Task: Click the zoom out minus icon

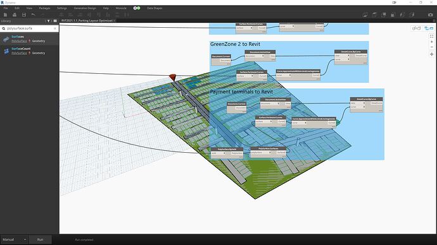Action: coord(432,47)
